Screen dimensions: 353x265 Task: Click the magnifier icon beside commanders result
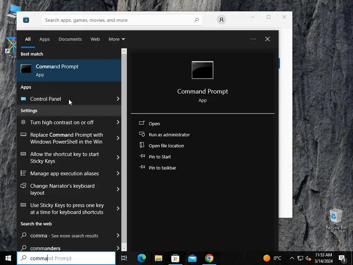(23, 248)
